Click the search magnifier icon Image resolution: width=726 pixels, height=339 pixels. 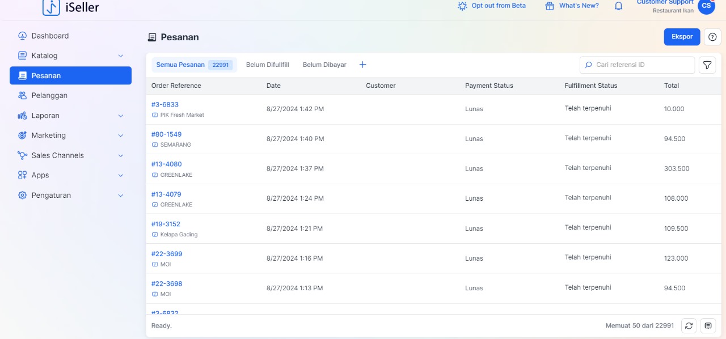pos(588,65)
